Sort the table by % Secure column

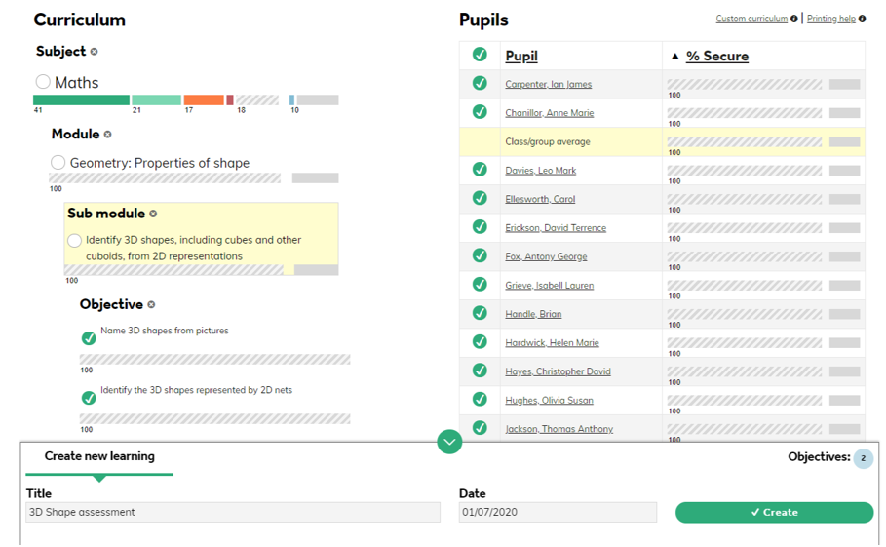[717, 56]
